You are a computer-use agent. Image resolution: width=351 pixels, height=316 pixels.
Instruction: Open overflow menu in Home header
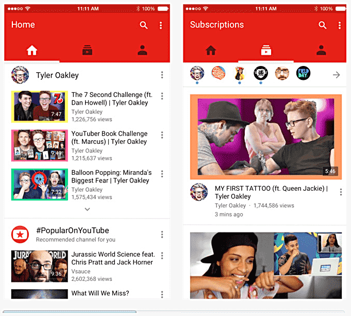pyautogui.click(x=161, y=25)
